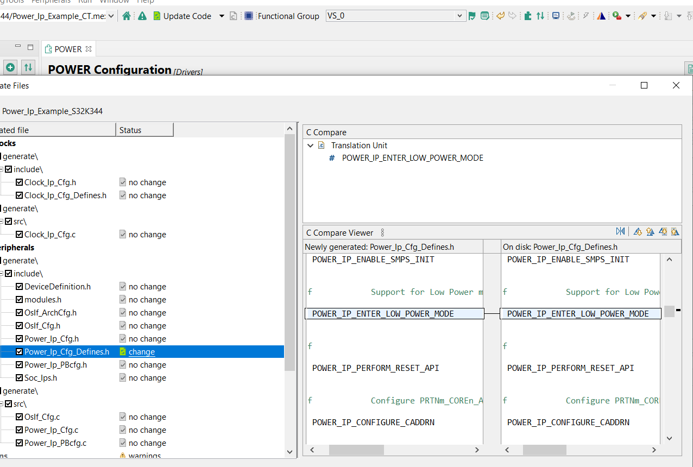
Task: Open the dropdown next to debug icon
Action: click(x=628, y=16)
